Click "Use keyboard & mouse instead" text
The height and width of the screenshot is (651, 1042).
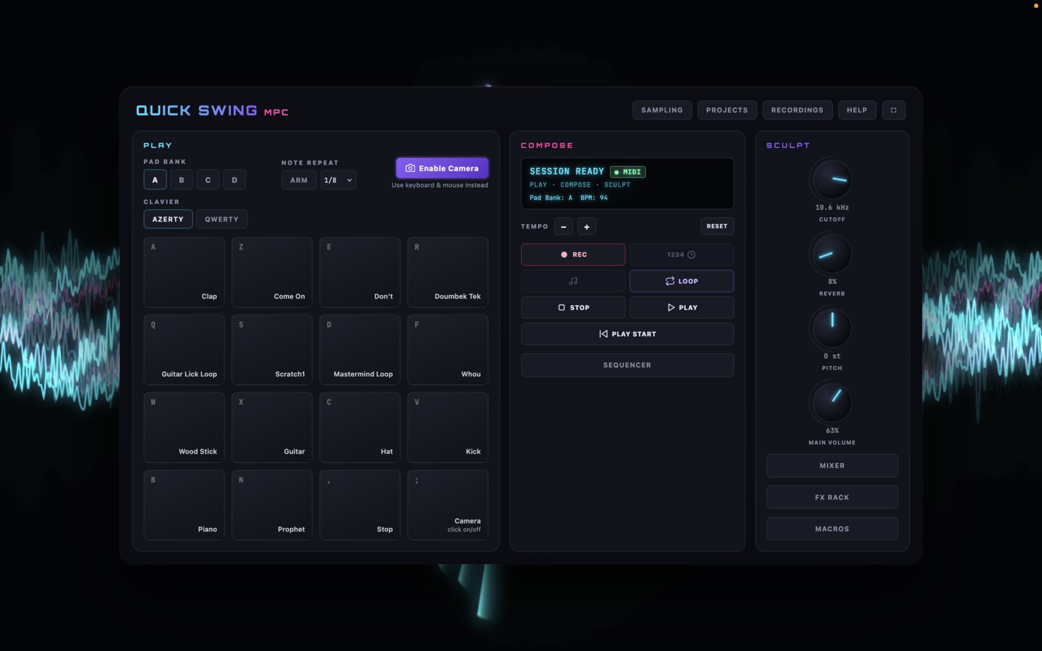440,186
